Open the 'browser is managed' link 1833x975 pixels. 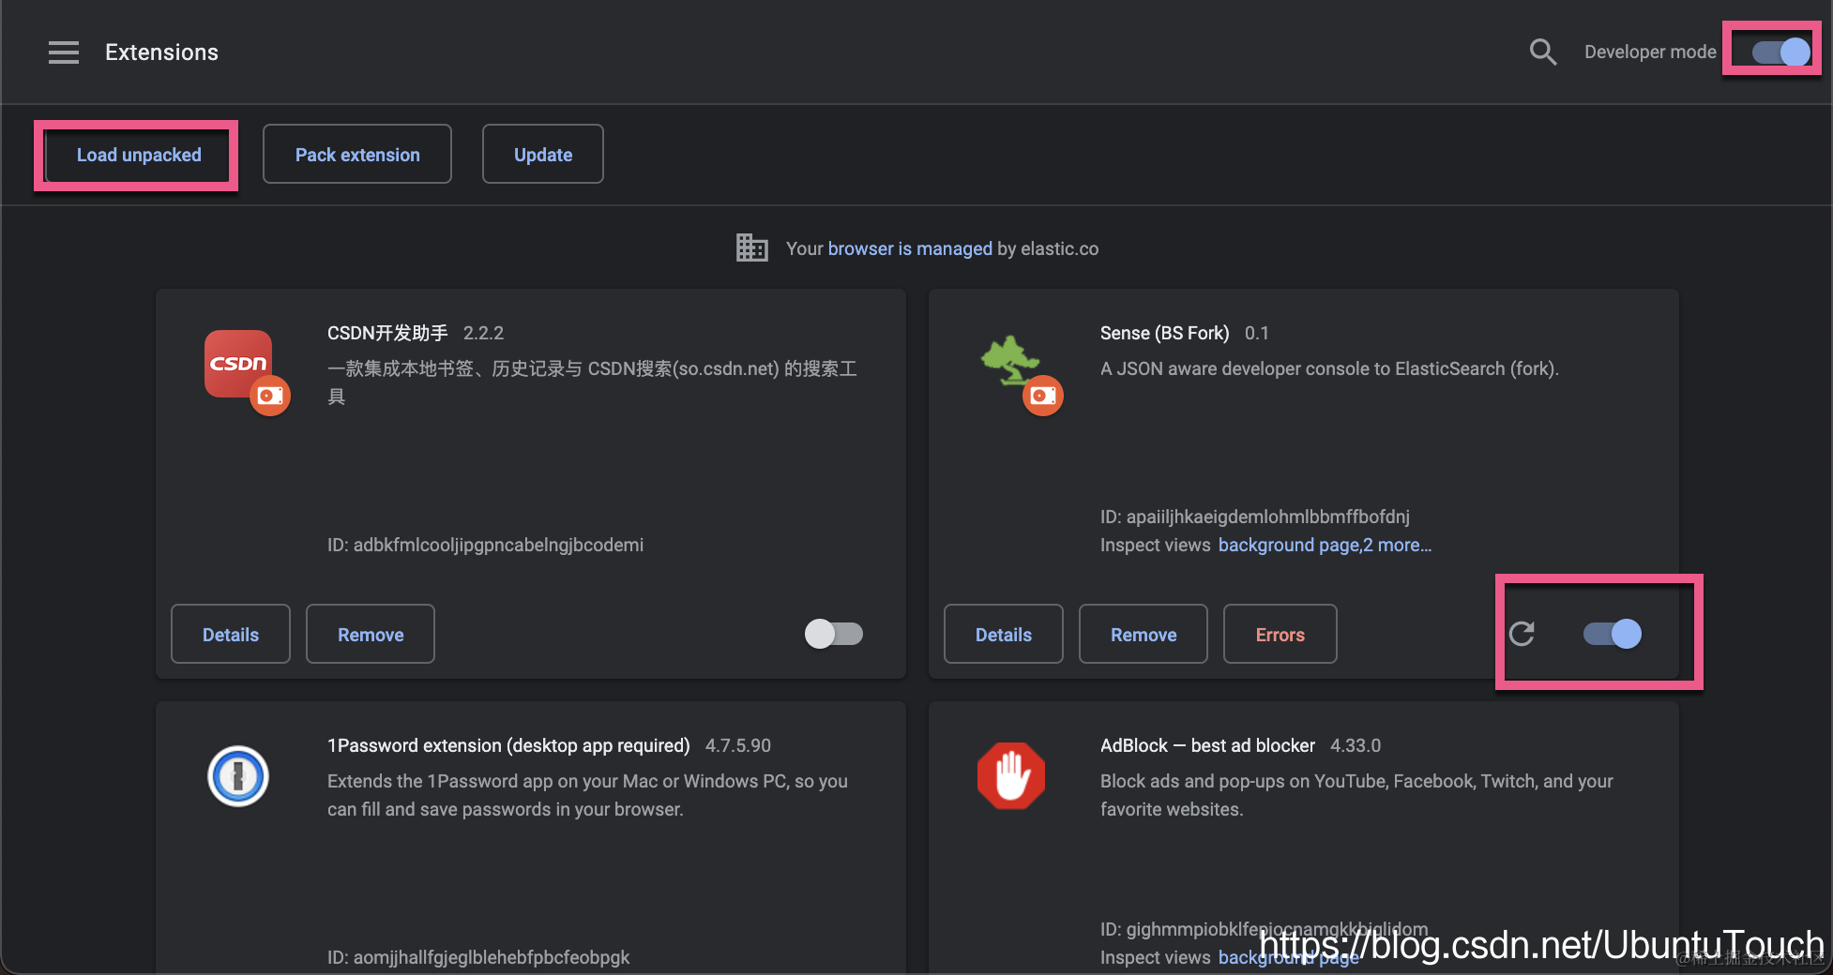[910, 248]
